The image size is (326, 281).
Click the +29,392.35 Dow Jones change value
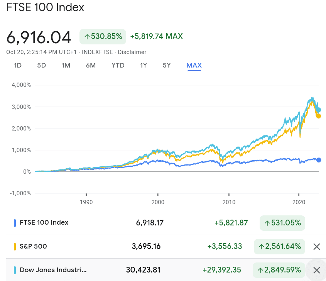pyautogui.click(x=222, y=270)
